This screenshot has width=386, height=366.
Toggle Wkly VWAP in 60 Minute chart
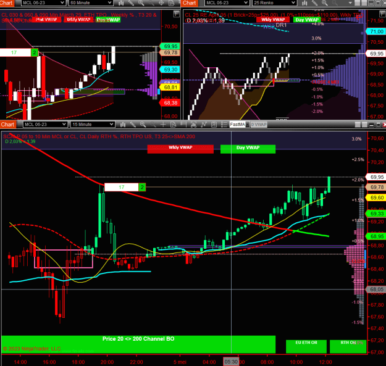(x=78, y=20)
